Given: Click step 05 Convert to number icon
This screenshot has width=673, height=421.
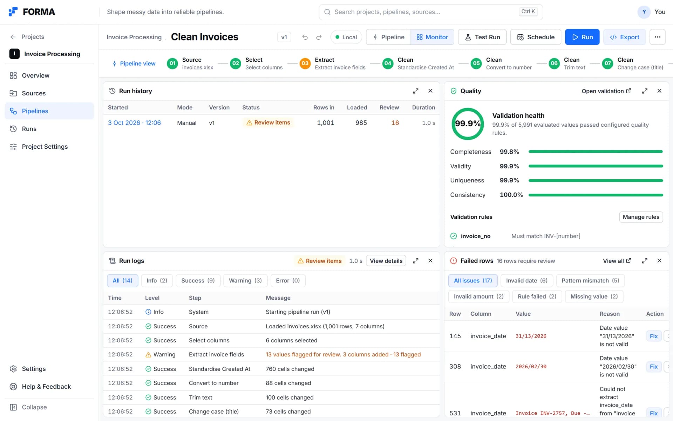Looking at the screenshot, I should coord(476,64).
